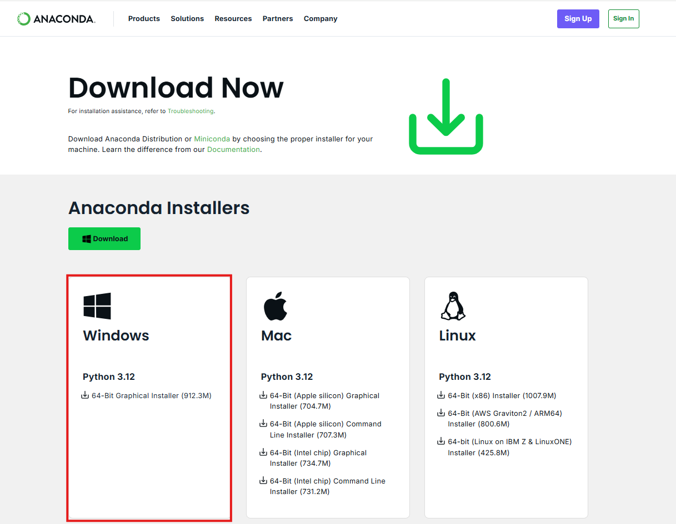
Task: Open the Documentation link
Action: [x=233, y=150]
